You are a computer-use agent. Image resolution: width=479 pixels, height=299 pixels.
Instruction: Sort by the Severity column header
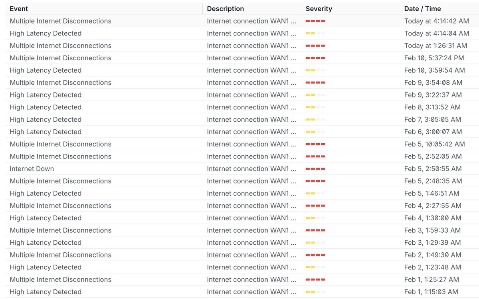click(319, 9)
